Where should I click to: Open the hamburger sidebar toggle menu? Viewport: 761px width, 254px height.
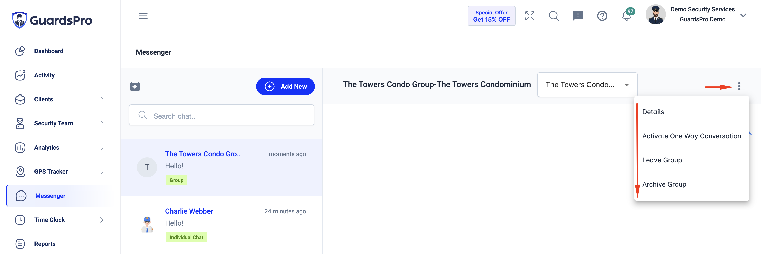[143, 16]
